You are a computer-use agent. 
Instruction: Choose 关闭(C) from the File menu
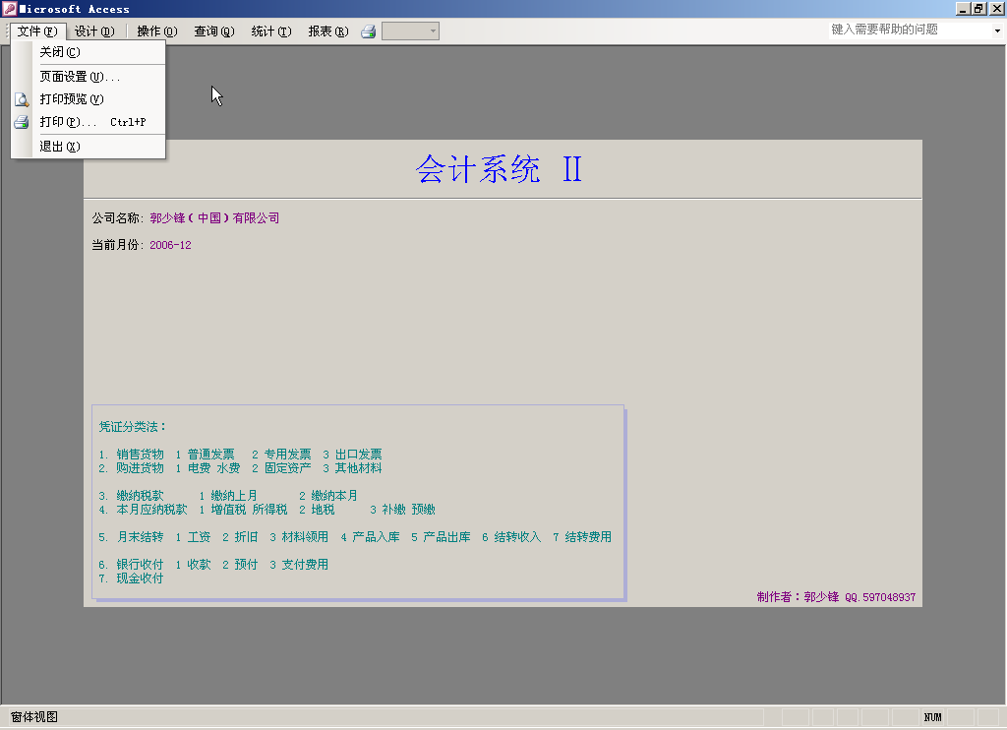59,52
